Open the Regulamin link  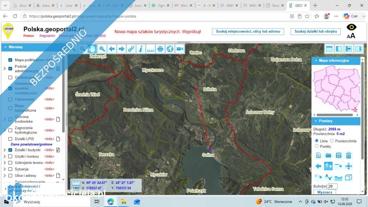tap(47, 36)
